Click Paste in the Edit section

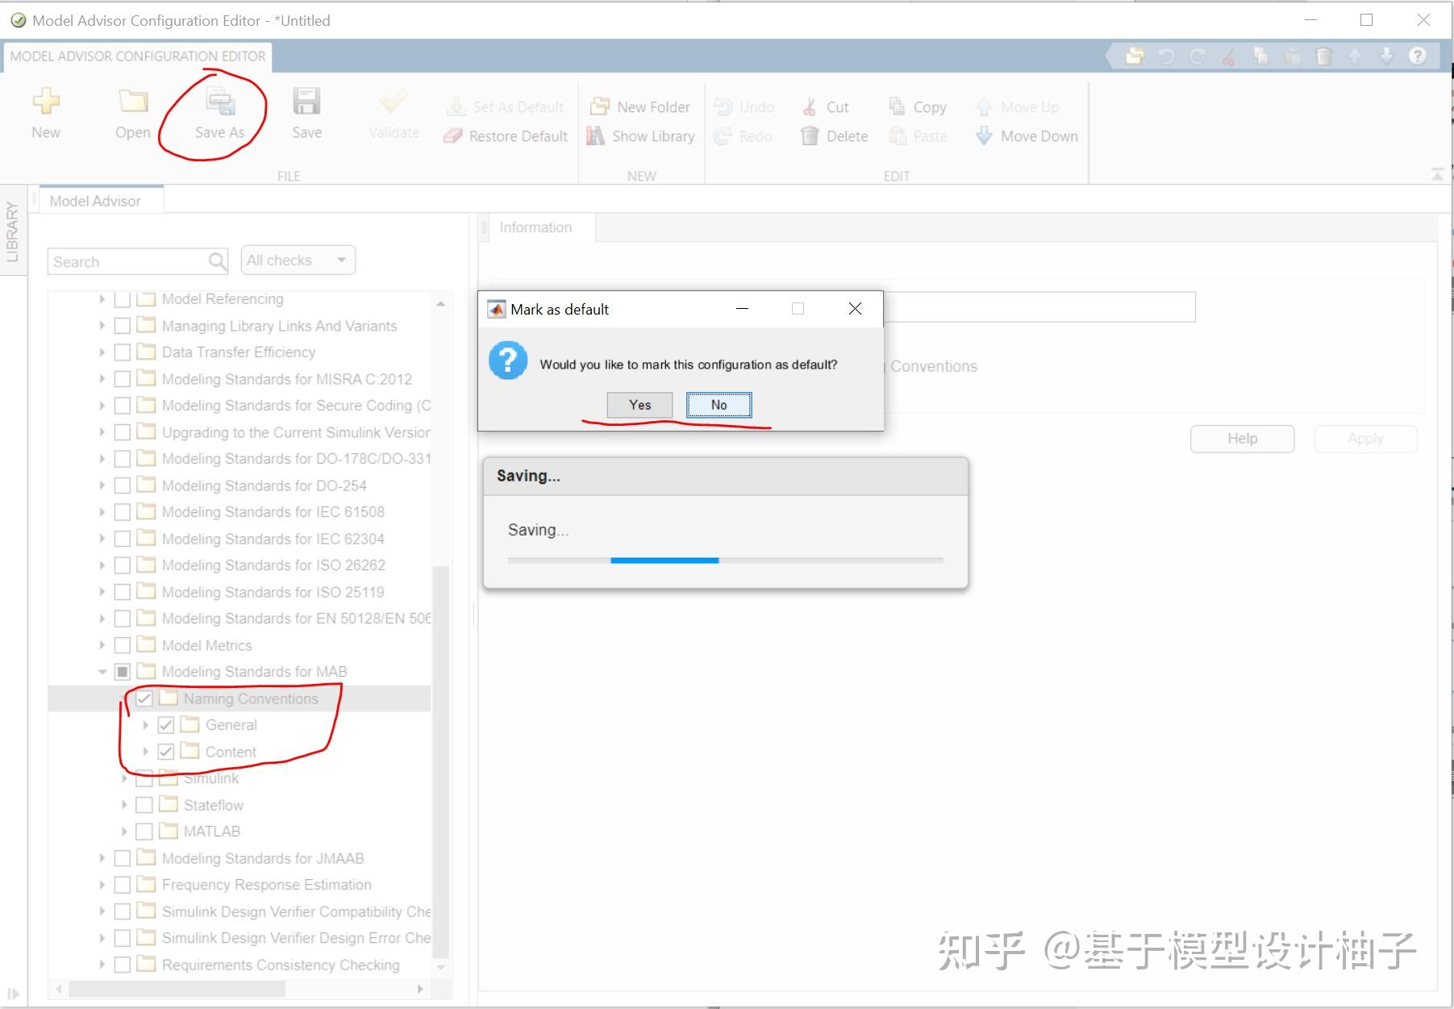tap(917, 136)
